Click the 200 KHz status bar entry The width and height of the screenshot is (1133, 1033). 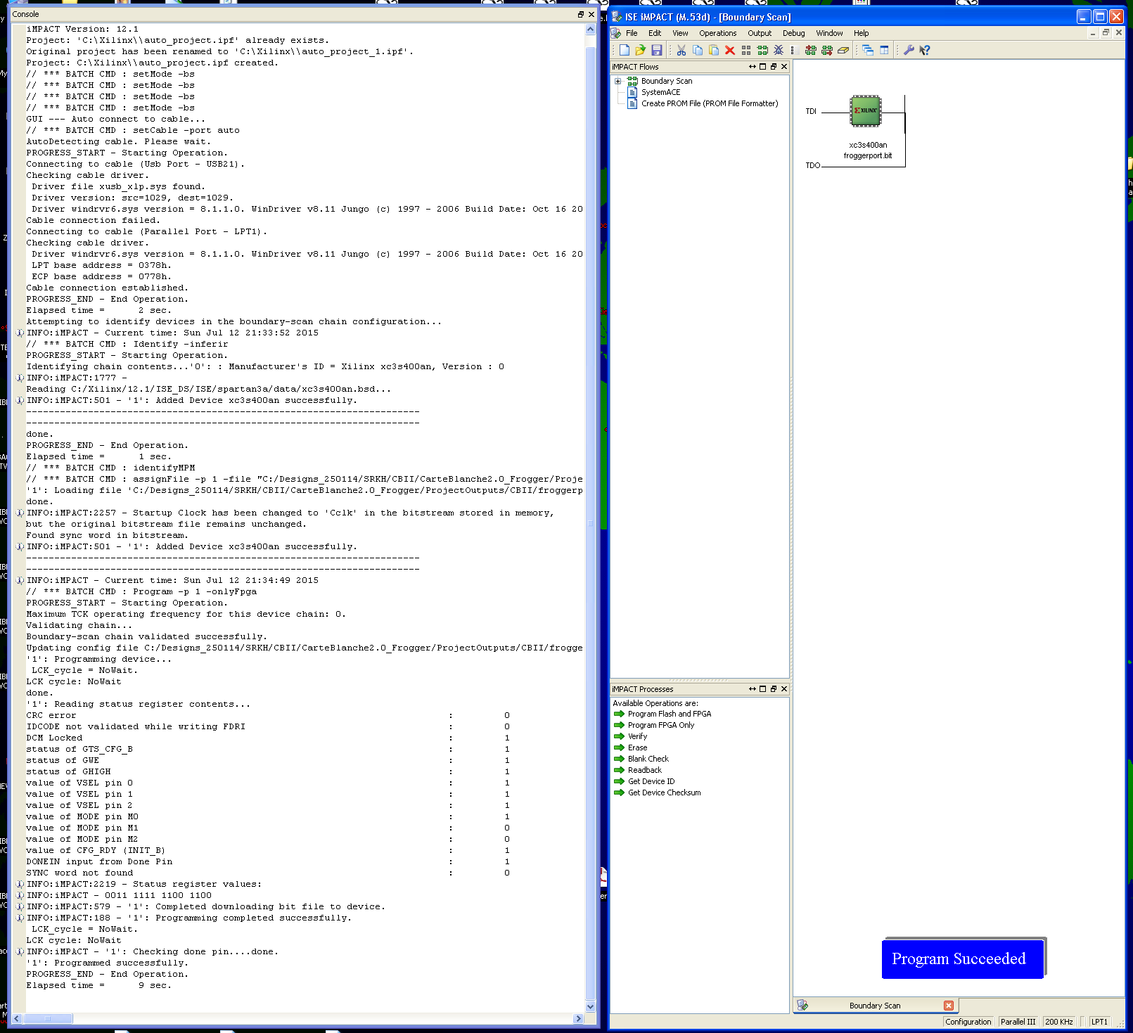coord(1058,1022)
